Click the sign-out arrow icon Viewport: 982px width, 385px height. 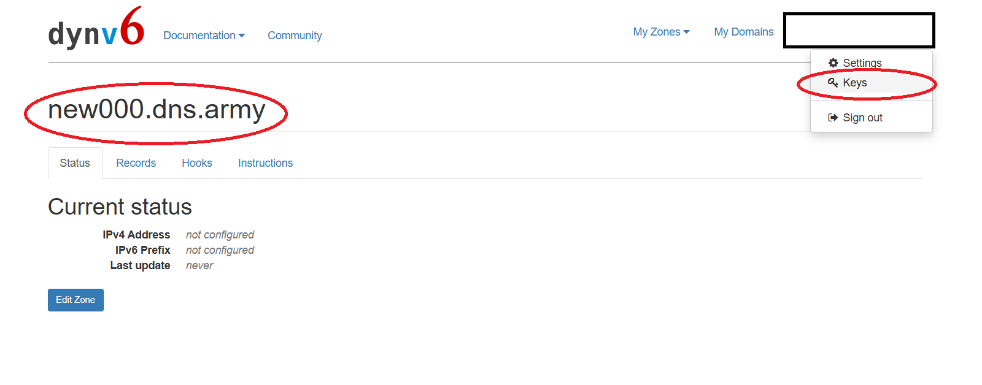pyautogui.click(x=833, y=118)
